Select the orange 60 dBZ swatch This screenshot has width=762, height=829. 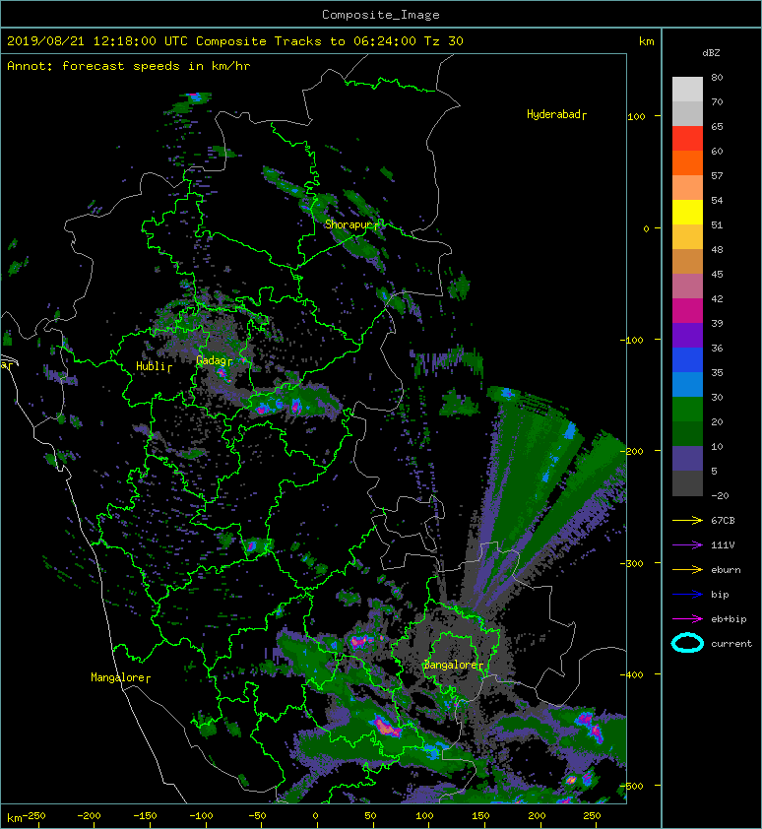pyautogui.click(x=687, y=162)
